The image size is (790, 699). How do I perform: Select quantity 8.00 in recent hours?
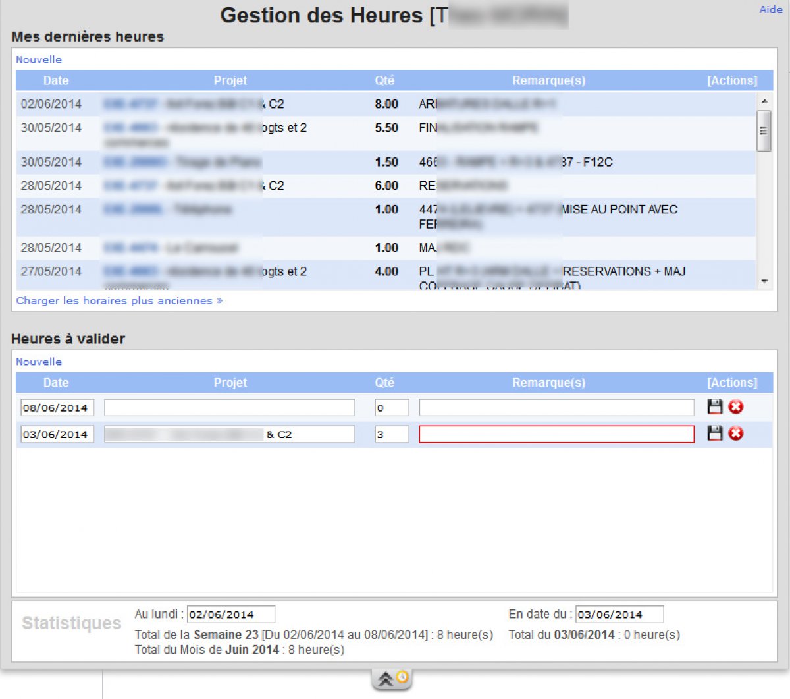pos(386,104)
